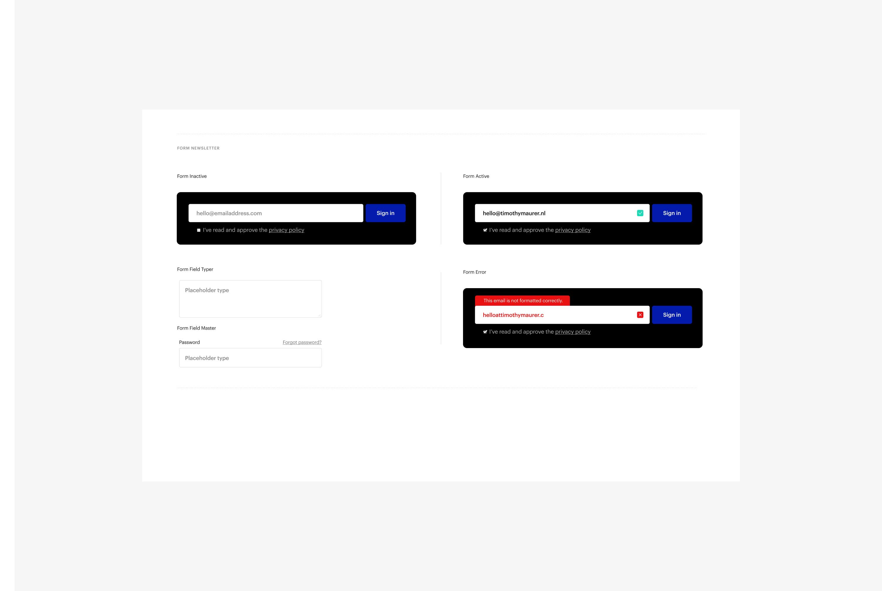
Task: Click the Form Field Master password placeholder
Action: 250,357
